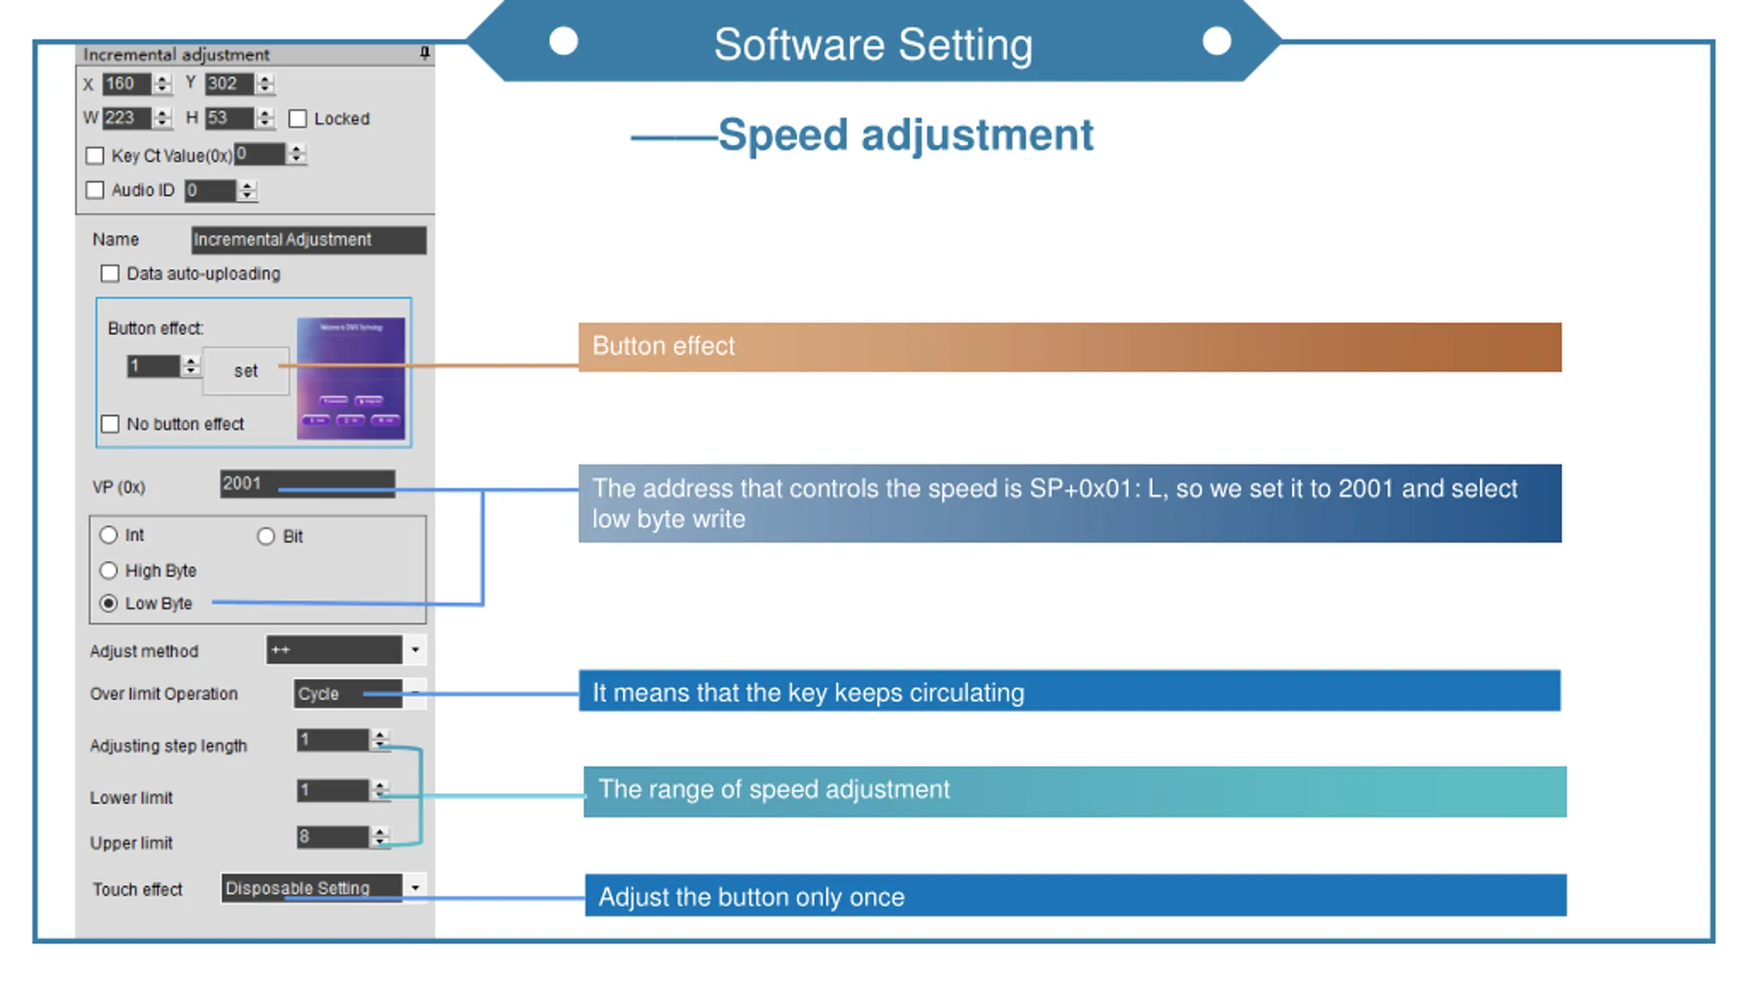Select the High Byte radio button

pos(109,570)
